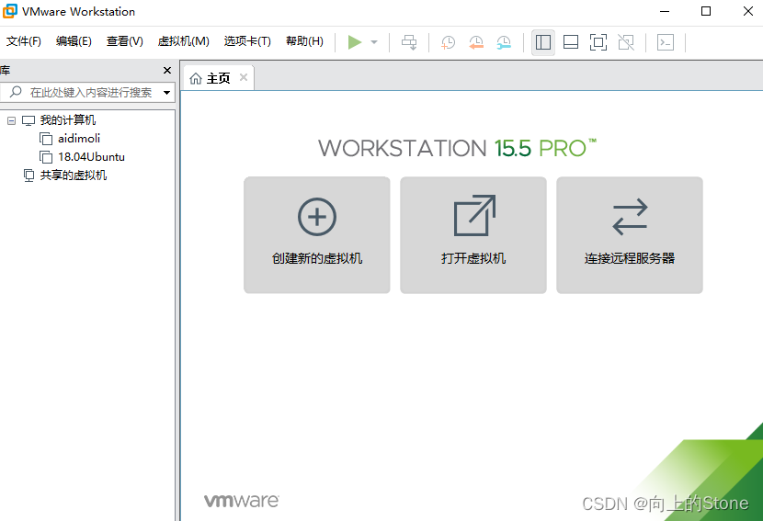The image size is (763, 521).
Task: Click the shared VMs icon beside 共享的虚拟机
Action: click(29, 176)
